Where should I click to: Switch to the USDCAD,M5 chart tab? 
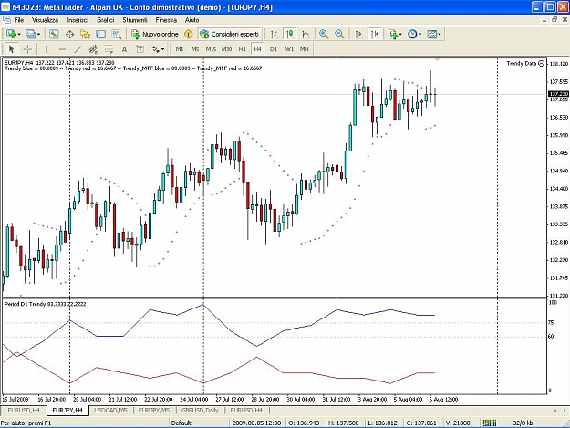[x=110, y=410]
